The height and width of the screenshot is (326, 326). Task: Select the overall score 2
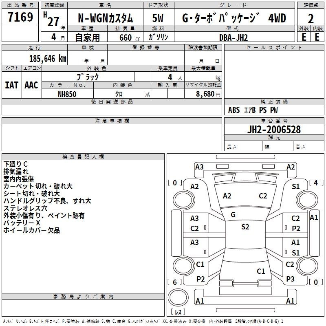[x=311, y=19]
